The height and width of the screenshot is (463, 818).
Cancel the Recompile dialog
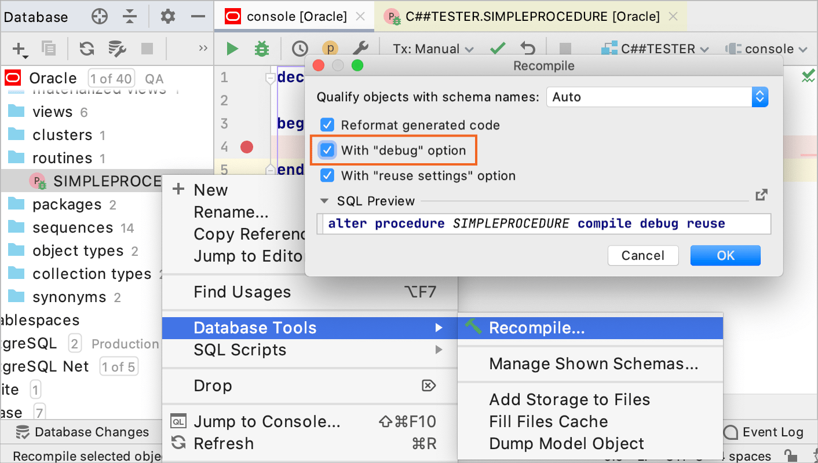643,255
